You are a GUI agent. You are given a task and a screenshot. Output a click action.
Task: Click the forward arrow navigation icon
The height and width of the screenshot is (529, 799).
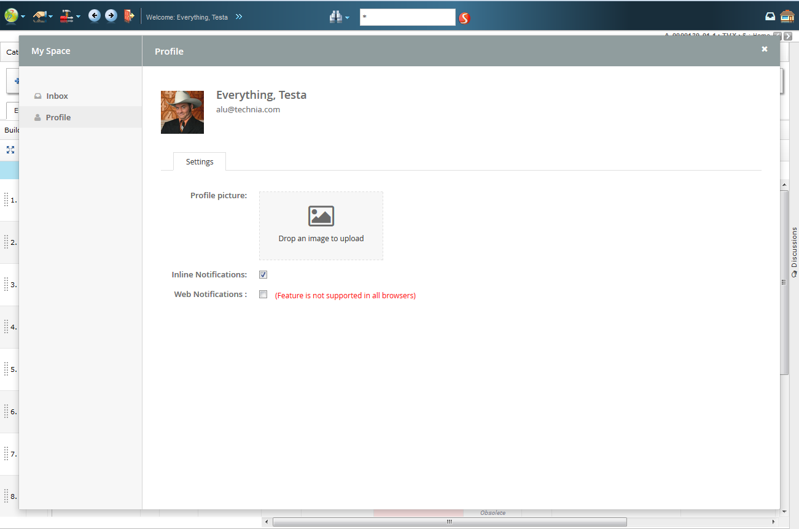tap(111, 16)
